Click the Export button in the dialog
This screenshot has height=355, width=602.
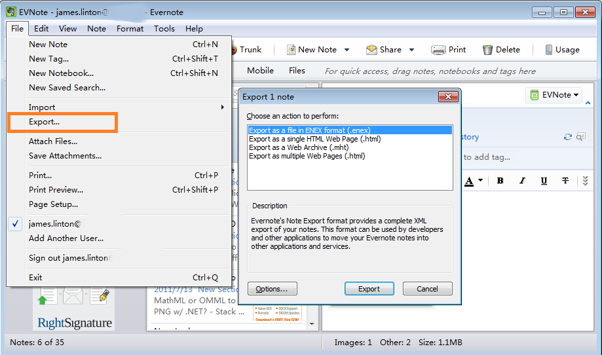(x=369, y=289)
